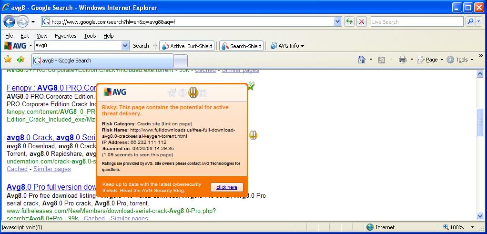Open a new blank tab
487x234 pixels.
pos(181,61)
